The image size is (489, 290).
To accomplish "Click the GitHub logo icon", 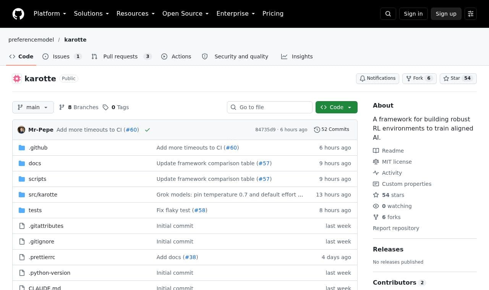I will coord(18,14).
